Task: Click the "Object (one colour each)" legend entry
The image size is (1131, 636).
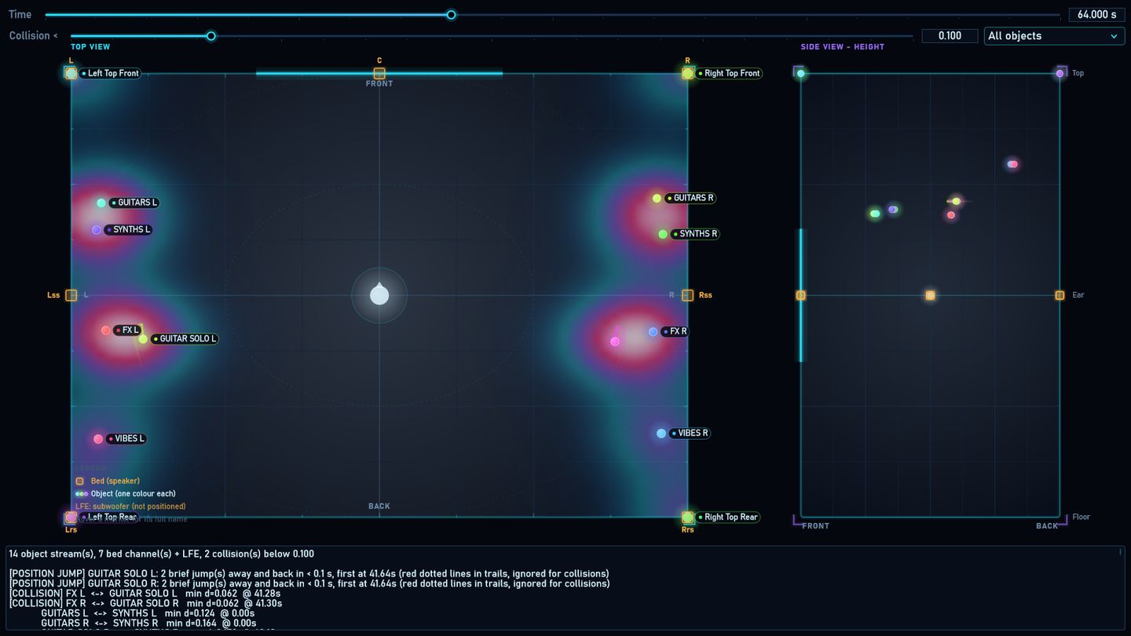Action: tap(126, 494)
